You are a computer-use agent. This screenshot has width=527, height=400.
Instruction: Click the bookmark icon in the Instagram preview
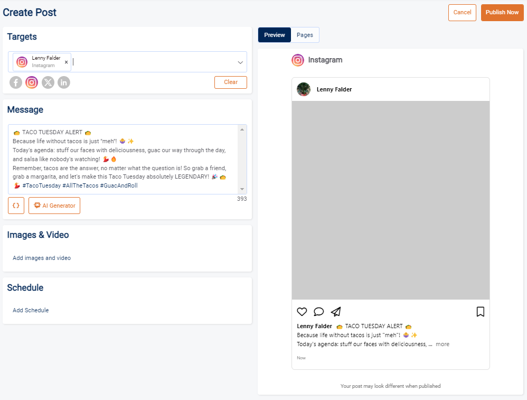coord(481,312)
